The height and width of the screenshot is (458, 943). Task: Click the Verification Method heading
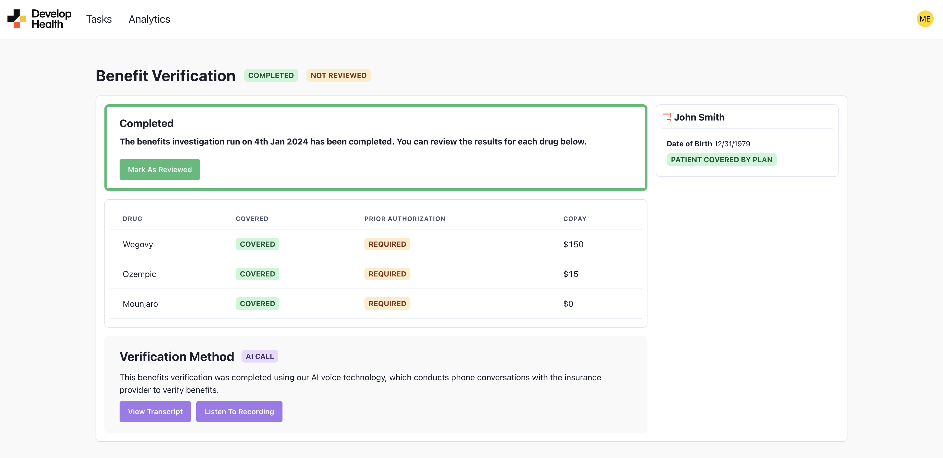(x=177, y=357)
